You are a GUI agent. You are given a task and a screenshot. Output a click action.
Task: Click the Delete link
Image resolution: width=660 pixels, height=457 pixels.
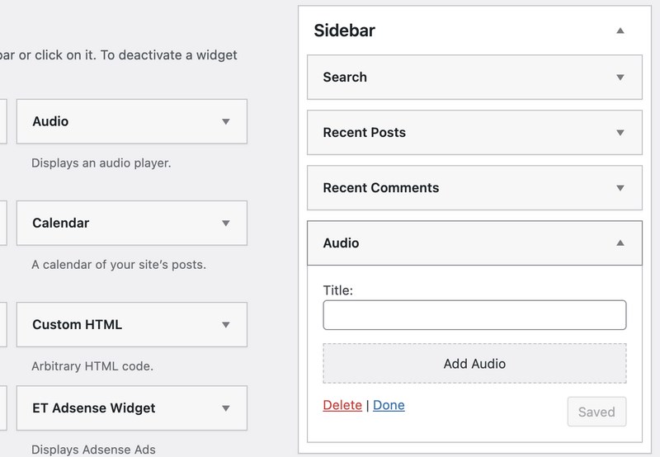342,405
